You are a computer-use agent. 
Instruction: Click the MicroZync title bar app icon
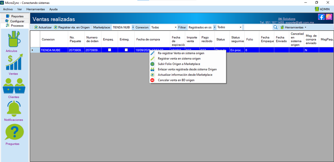point(2,3)
